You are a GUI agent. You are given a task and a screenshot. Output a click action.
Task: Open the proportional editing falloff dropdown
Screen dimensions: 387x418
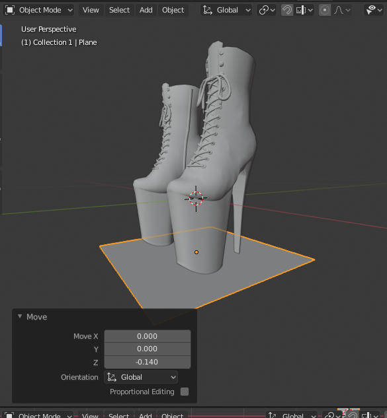point(341,10)
